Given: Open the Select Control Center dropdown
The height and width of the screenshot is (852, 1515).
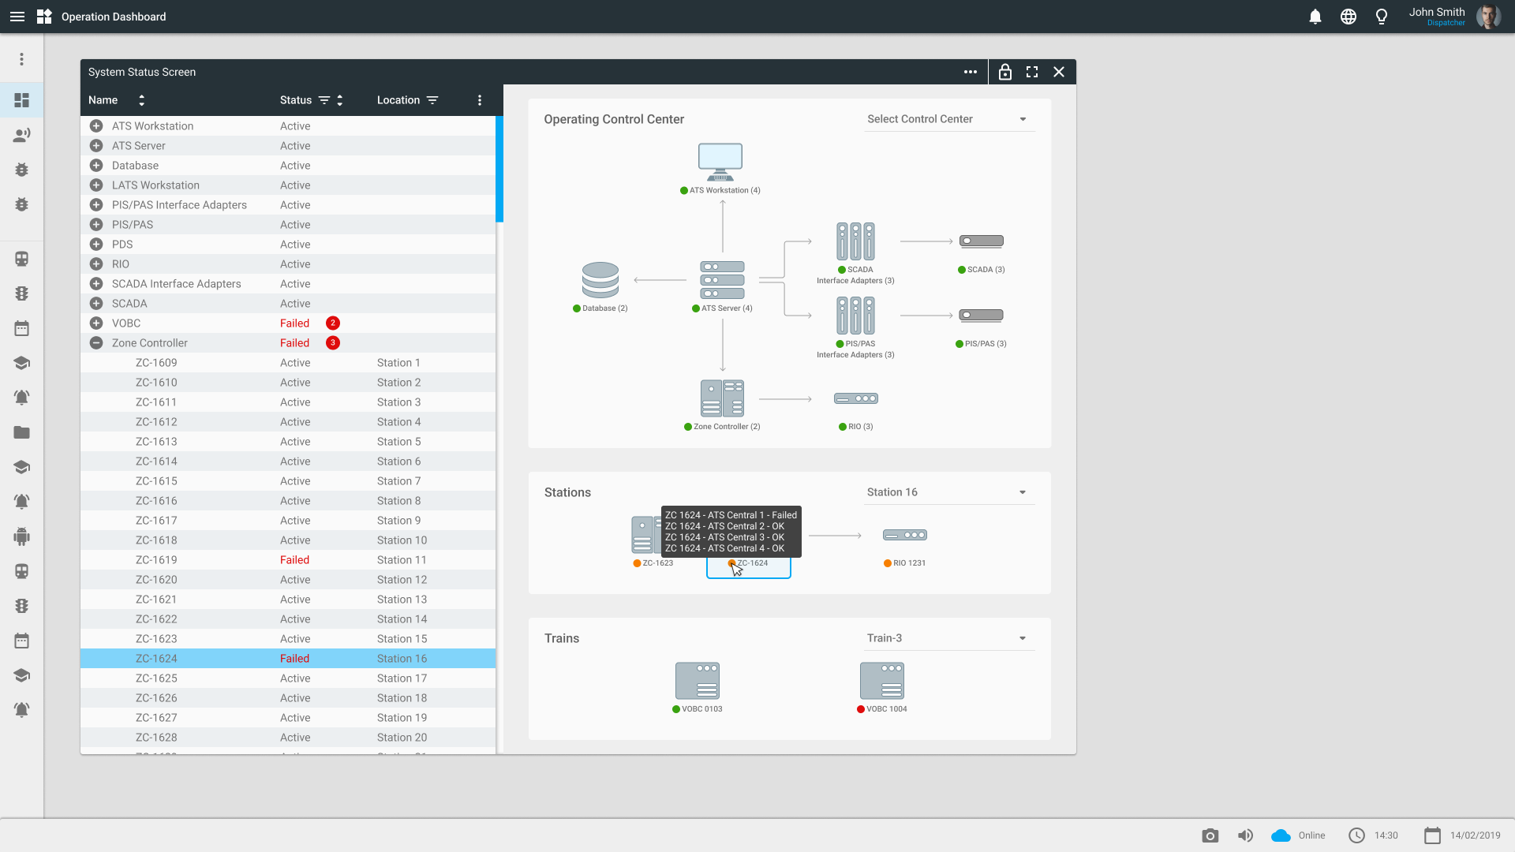Looking at the screenshot, I should 947,119.
